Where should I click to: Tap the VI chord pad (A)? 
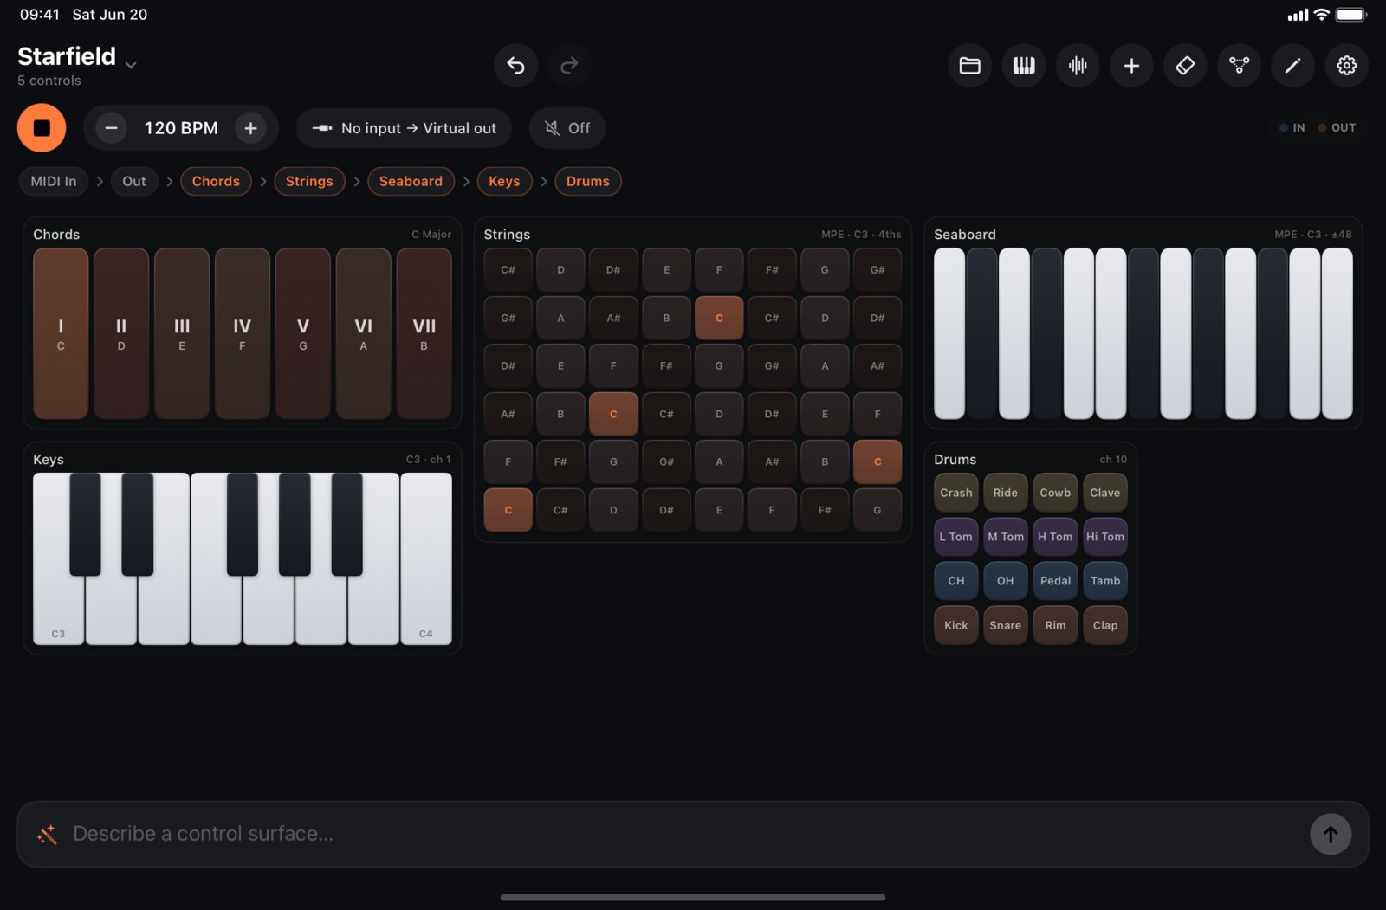point(364,333)
